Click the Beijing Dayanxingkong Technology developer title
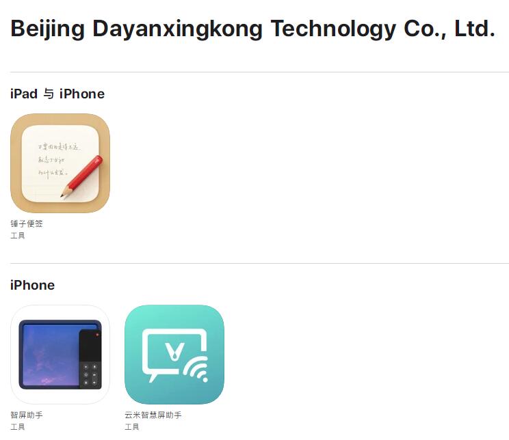The image size is (509, 440). pyautogui.click(x=253, y=29)
